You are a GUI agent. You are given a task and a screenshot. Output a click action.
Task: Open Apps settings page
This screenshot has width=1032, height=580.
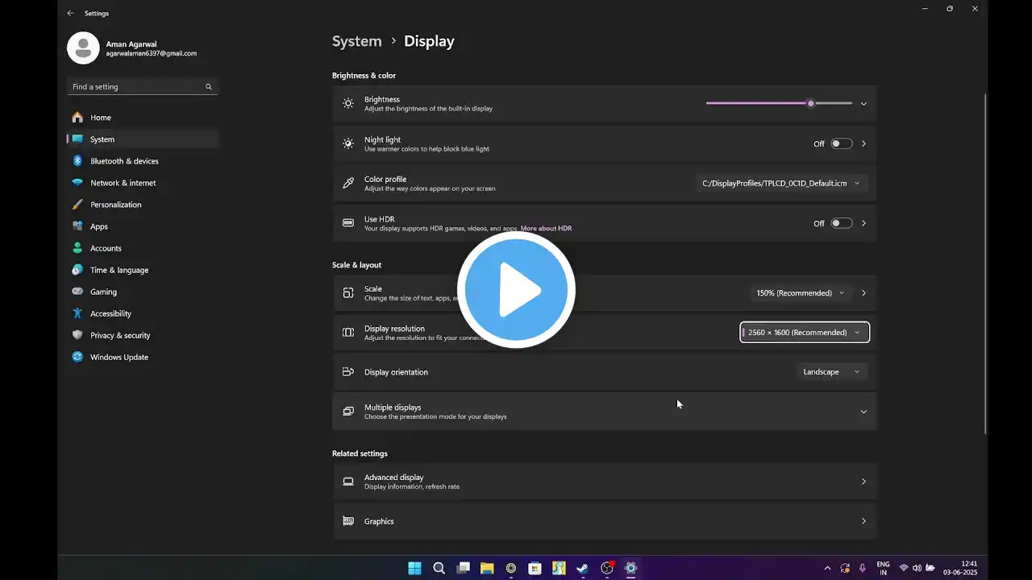pos(143,226)
